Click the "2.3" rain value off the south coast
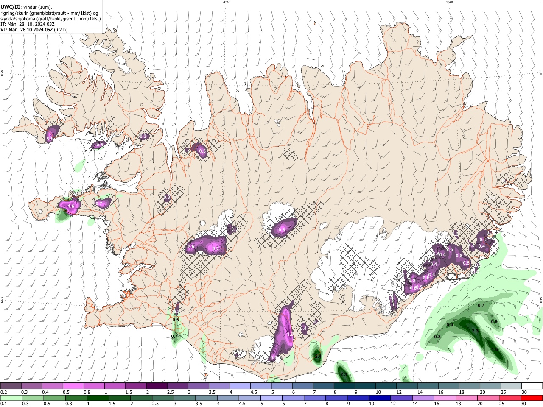 [x=344, y=374]
